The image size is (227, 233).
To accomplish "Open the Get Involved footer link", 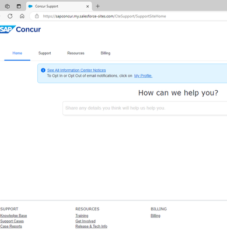I will pos(86,221).
